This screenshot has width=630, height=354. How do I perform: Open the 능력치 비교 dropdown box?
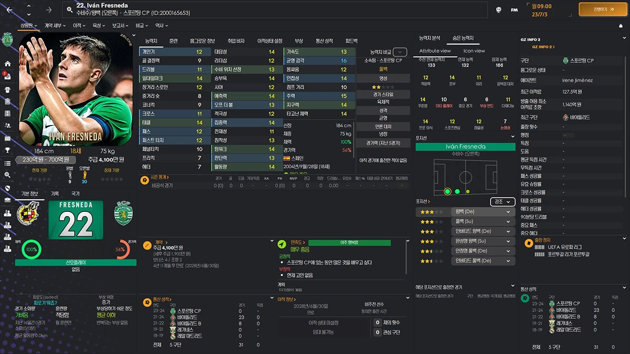click(x=400, y=52)
